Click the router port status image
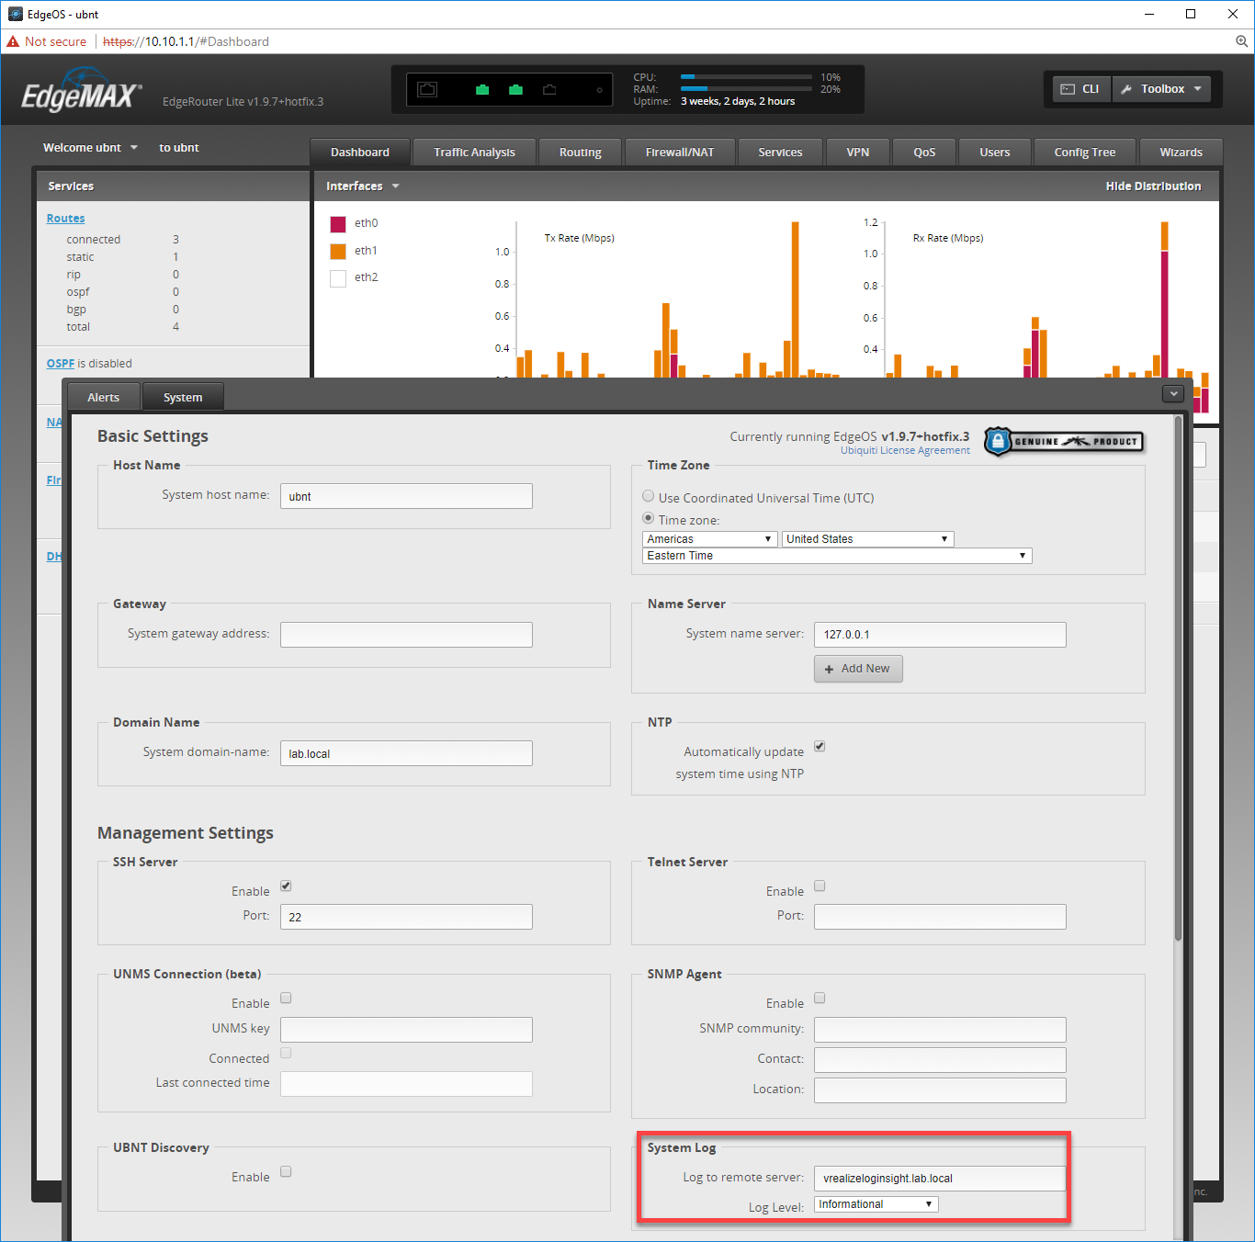This screenshot has width=1255, height=1242. (x=509, y=89)
